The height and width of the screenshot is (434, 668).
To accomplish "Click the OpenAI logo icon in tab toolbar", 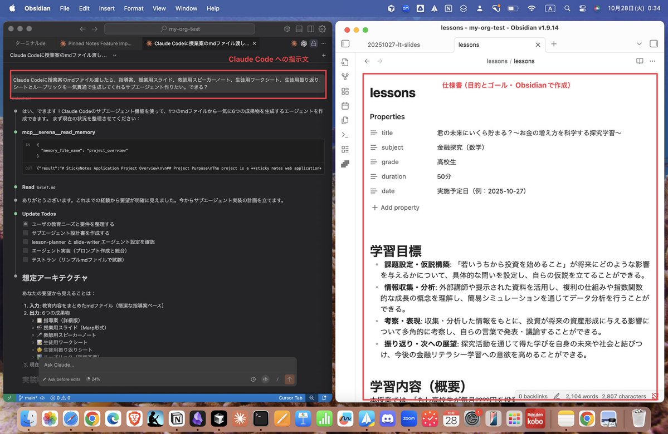I will pyautogui.click(x=304, y=43).
